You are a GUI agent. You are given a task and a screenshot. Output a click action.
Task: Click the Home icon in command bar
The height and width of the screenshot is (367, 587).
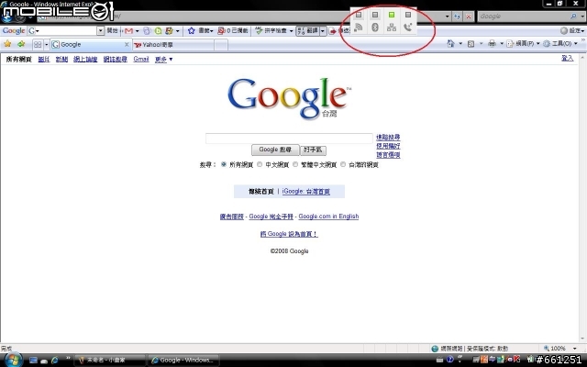pyautogui.click(x=451, y=44)
